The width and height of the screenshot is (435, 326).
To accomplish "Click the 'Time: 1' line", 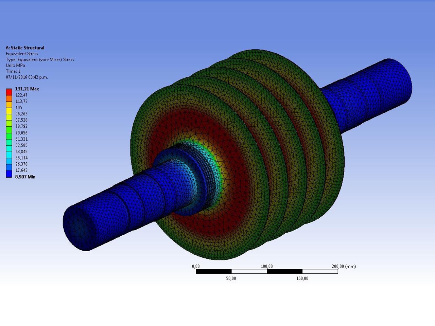I will point(13,71).
